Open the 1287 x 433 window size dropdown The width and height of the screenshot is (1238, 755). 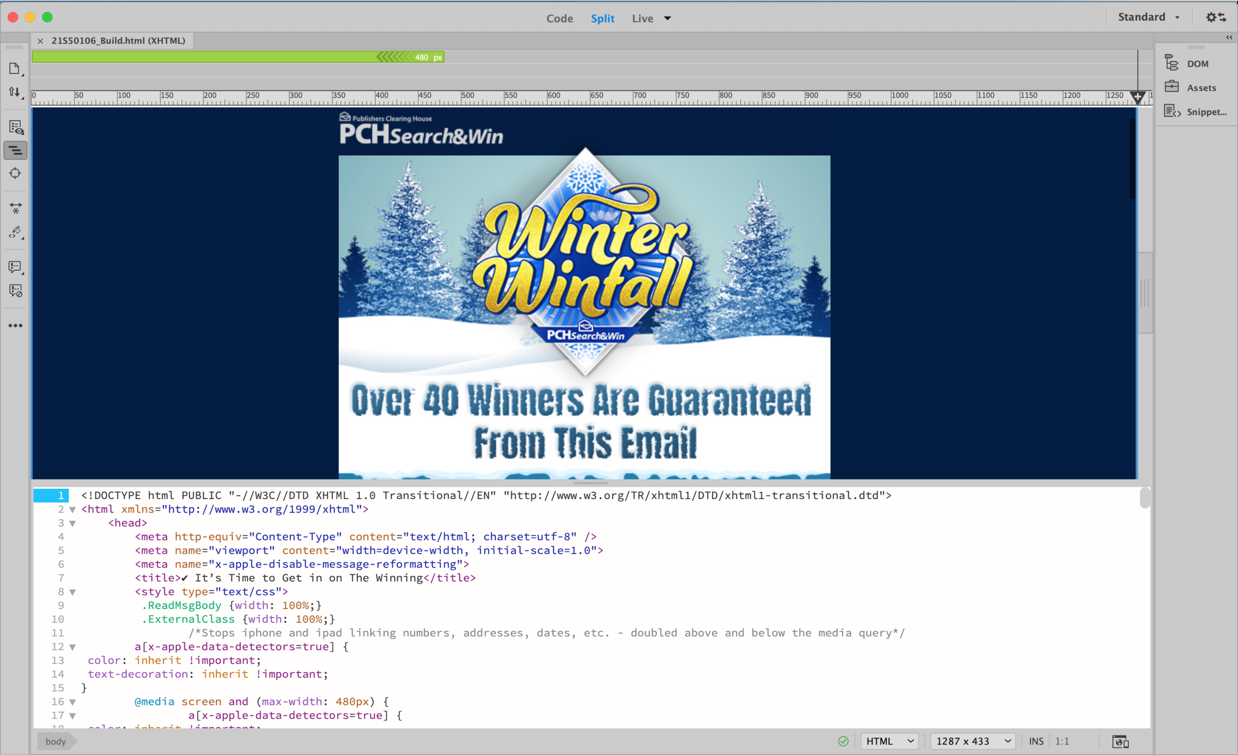(973, 742)
